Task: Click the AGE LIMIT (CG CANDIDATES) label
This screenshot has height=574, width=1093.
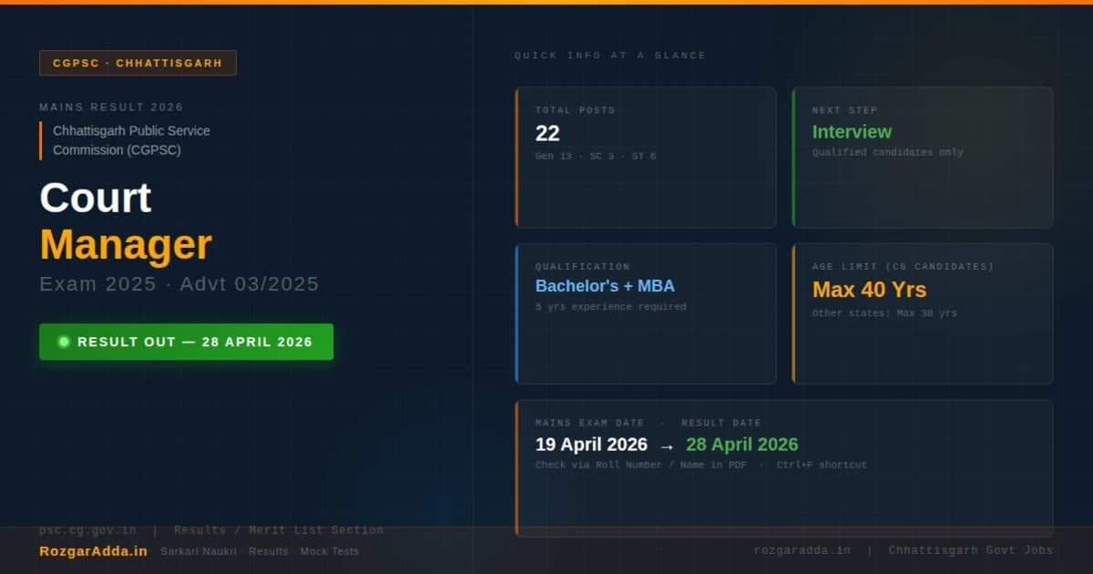Action: [903, 267]
